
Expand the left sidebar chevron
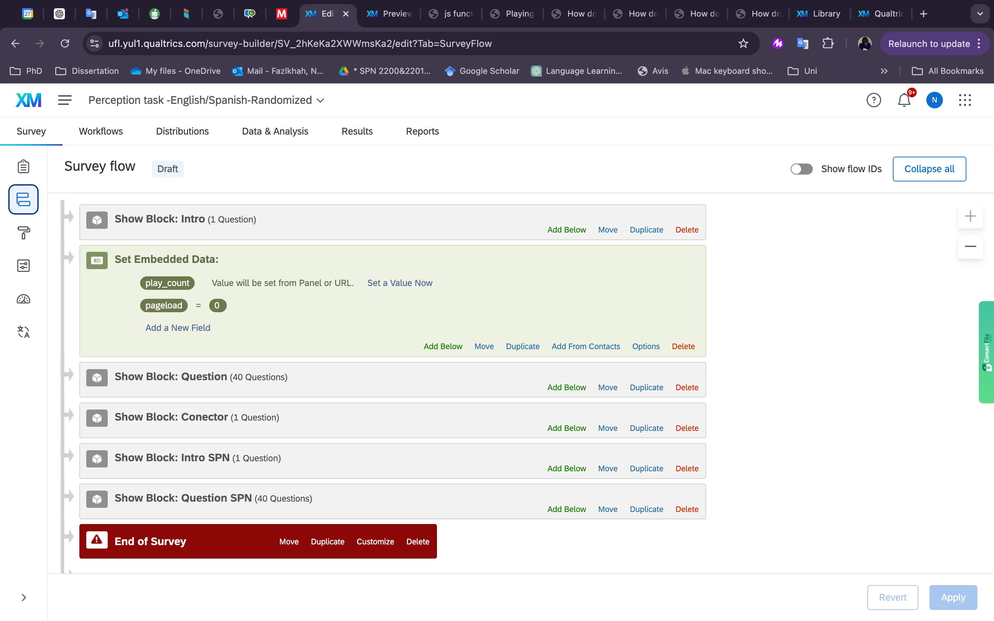[23, 597]
